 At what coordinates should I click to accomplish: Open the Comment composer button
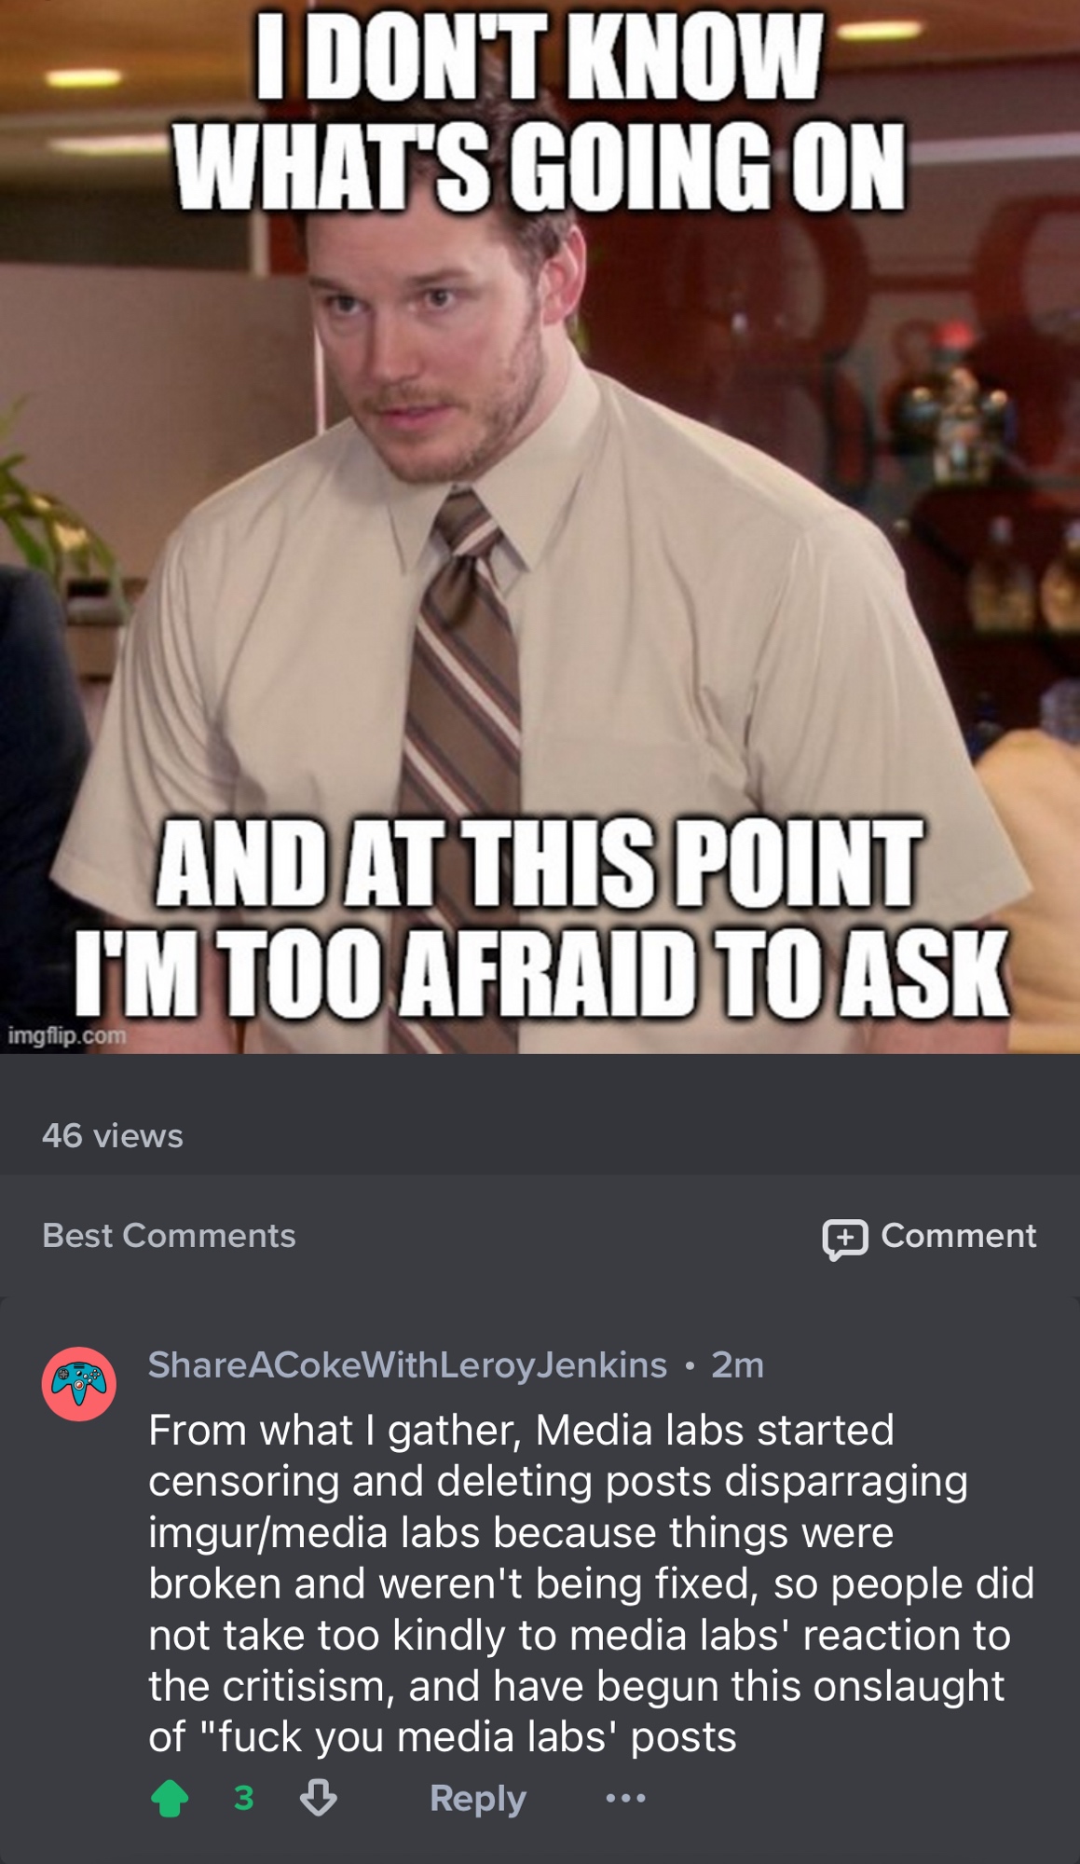(x=929, y=1237)
